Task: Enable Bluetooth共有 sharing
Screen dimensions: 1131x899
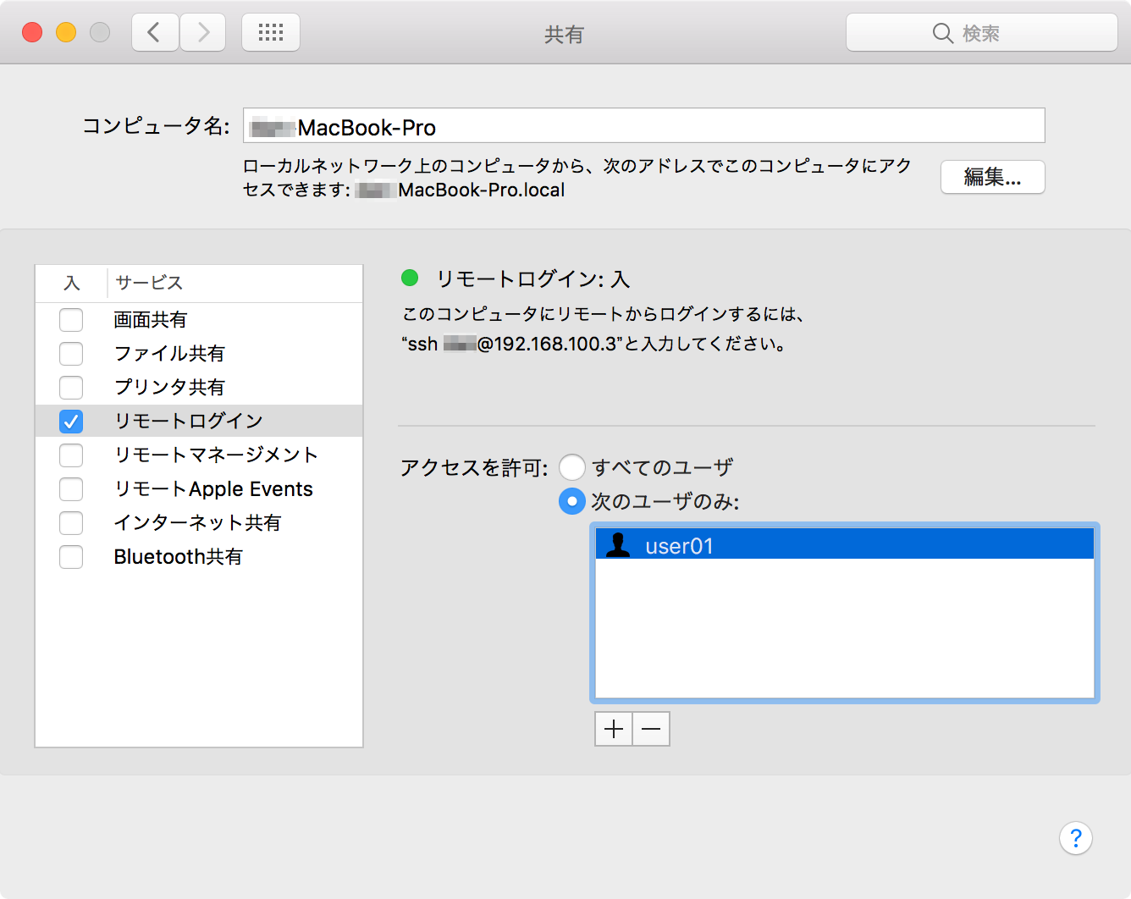Action: pyautogui.click(x=71, y=556)
